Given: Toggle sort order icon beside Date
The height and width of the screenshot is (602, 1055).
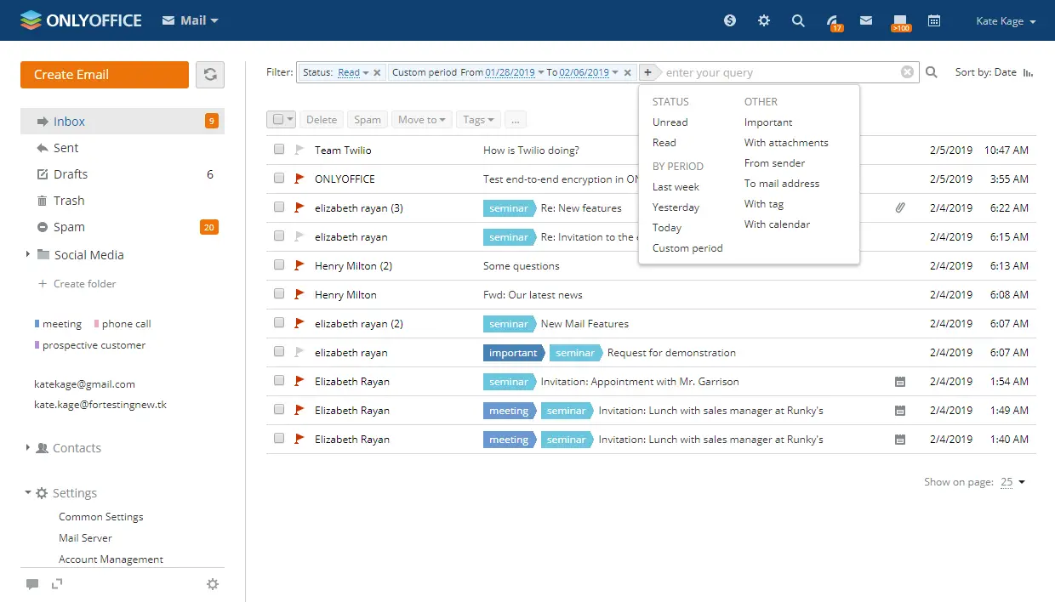Looking at the screenshot, I should tap(1028, 72).
